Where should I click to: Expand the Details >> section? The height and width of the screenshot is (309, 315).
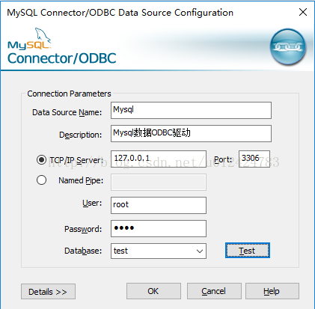(48, 291)
